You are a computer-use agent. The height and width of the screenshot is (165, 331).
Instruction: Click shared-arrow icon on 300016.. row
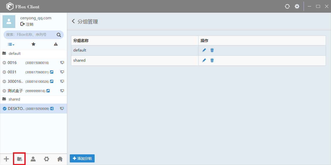point(52,81)
